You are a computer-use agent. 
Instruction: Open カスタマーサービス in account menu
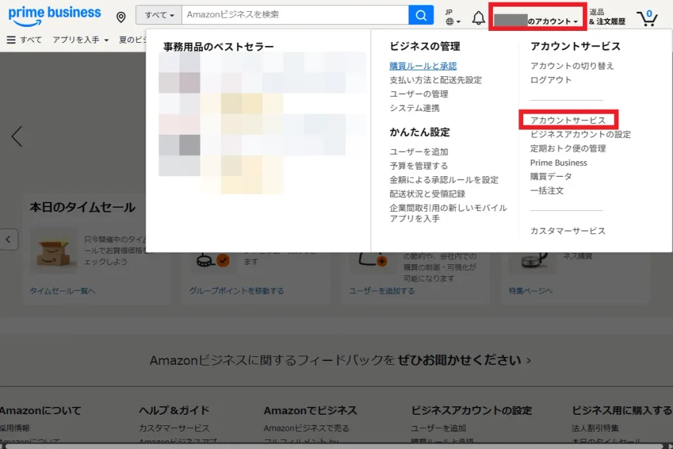[567, 231]
